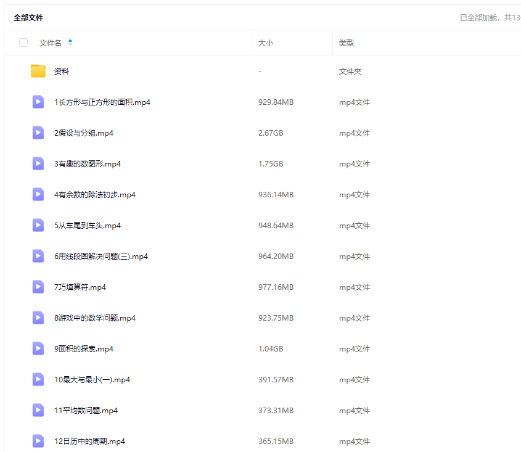Click video icon for 1长方形与正方形的面积.mp4

[38, 102]
